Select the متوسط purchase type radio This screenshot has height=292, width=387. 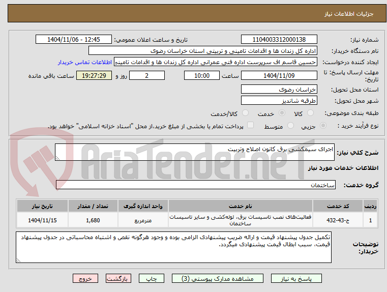tap(291, 125)
